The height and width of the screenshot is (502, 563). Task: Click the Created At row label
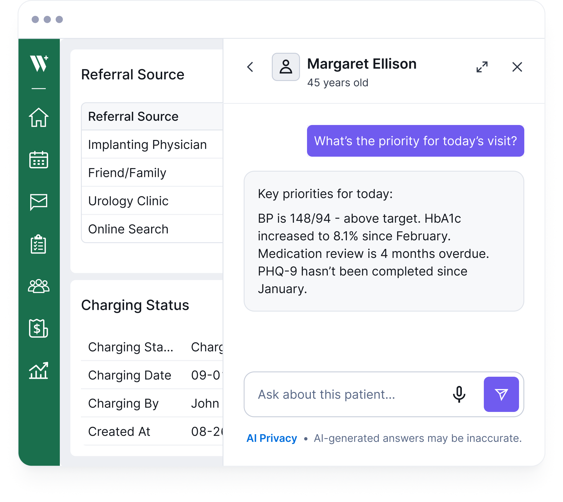point(119,432)
